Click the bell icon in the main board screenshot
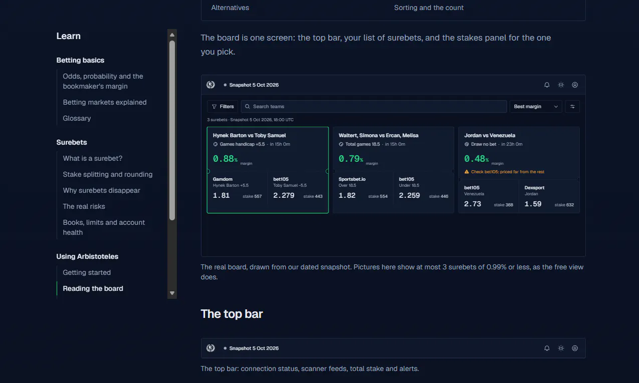This screenshot has width=639, height=383. pyautogui.click(x=547, y=85)
